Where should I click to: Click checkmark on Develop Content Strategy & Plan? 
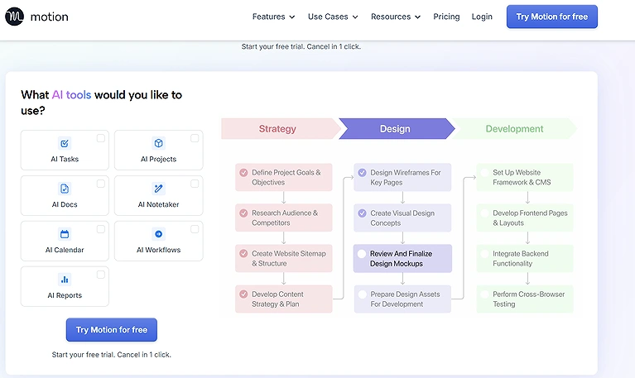click(243, 294)
